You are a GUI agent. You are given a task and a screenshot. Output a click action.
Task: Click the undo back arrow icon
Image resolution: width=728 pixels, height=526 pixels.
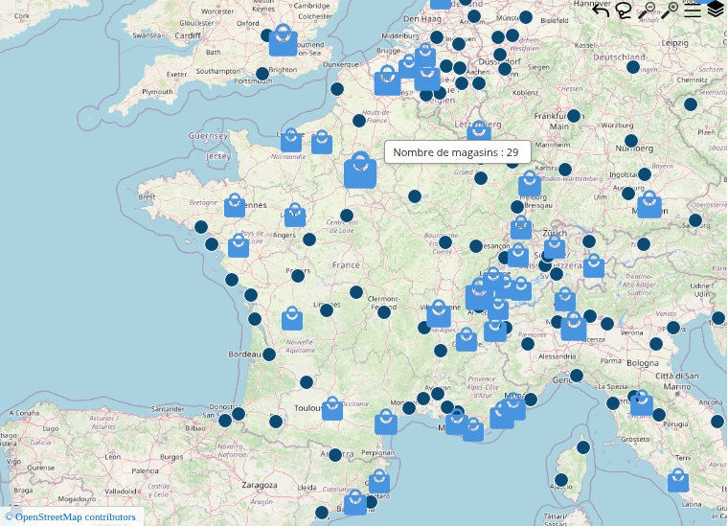[x=601, y=11]
